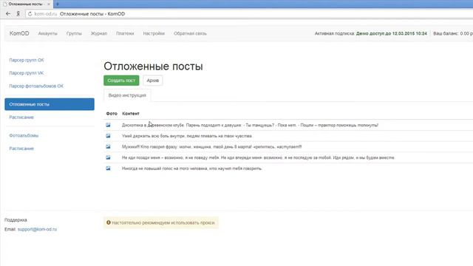Open 'Расписание' under Отложенные посты
Screen dimensions: 473x266
pyautogui.click(x=21, y=117)
